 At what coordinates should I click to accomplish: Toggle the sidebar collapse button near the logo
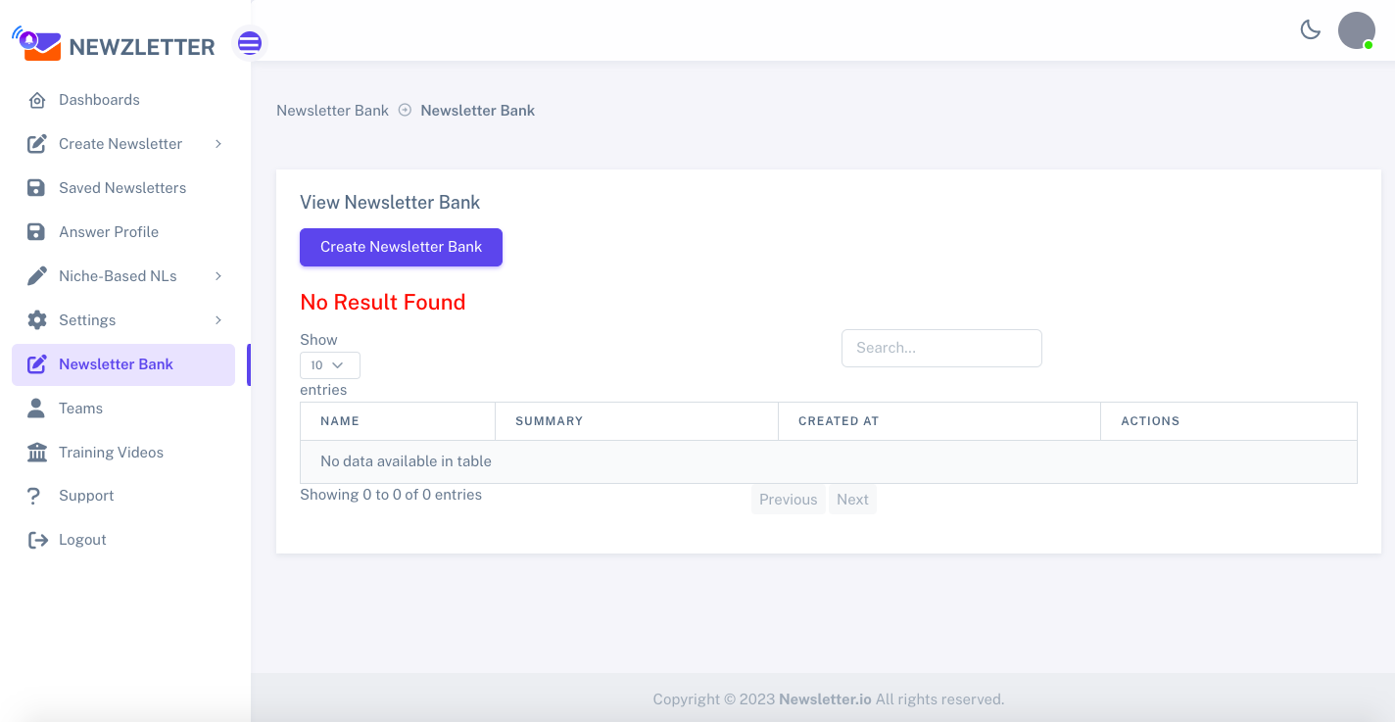(x=250, y=43)
